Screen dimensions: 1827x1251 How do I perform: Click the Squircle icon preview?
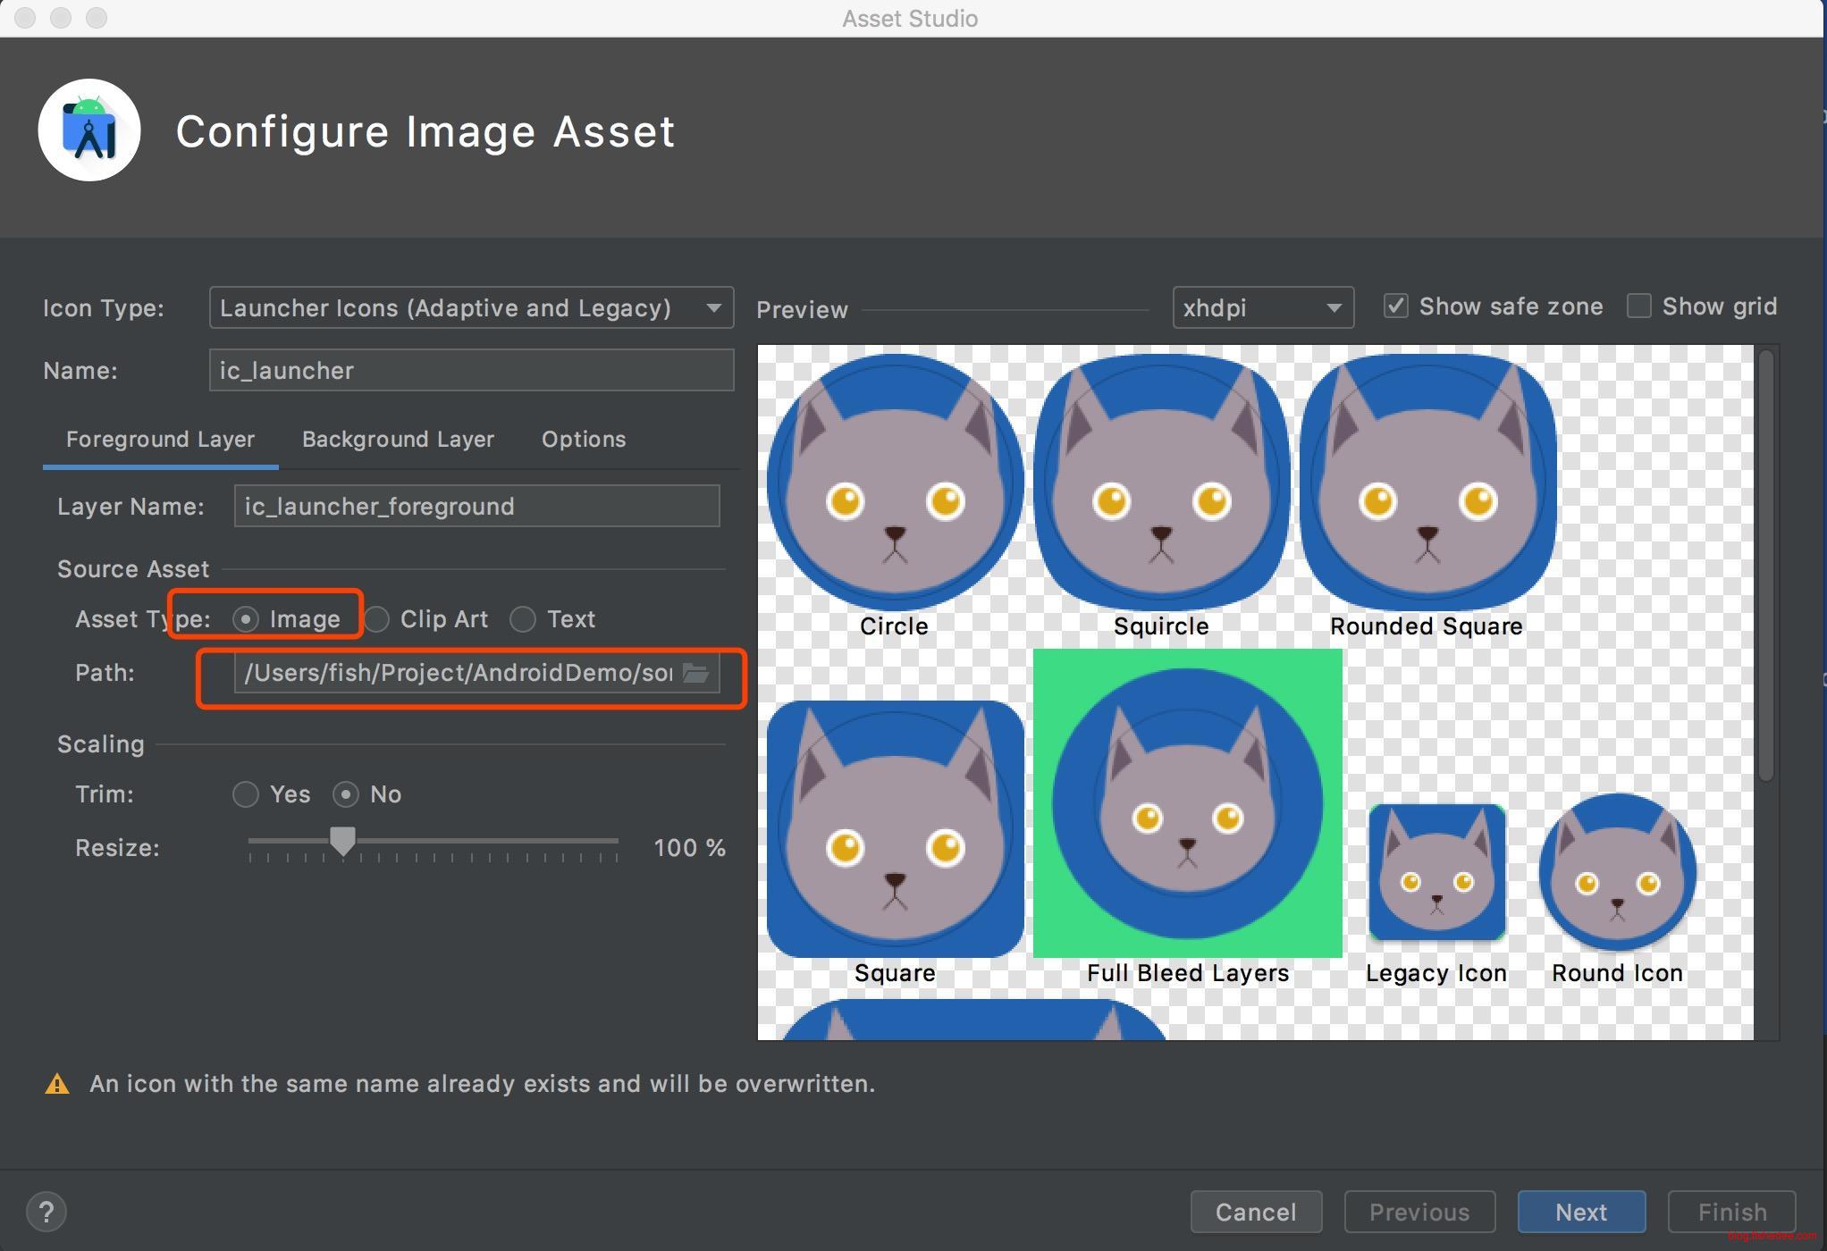(1161, 483)
